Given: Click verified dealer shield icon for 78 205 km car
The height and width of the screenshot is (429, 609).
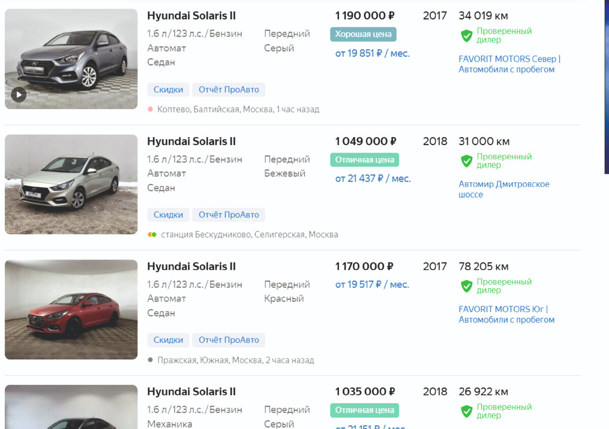Looking at the screenshot, I should (466, 286).
